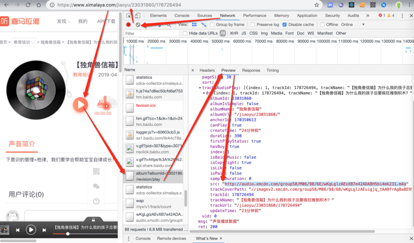Switch to Elements tab
The image size is (414, 243).
tap(158, 16)
